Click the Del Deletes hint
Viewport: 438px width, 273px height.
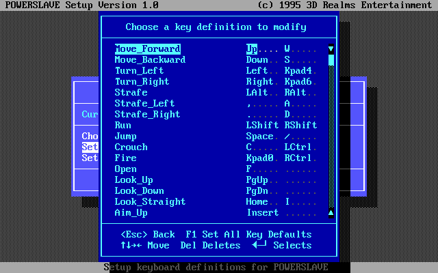[x=210, y=246]
